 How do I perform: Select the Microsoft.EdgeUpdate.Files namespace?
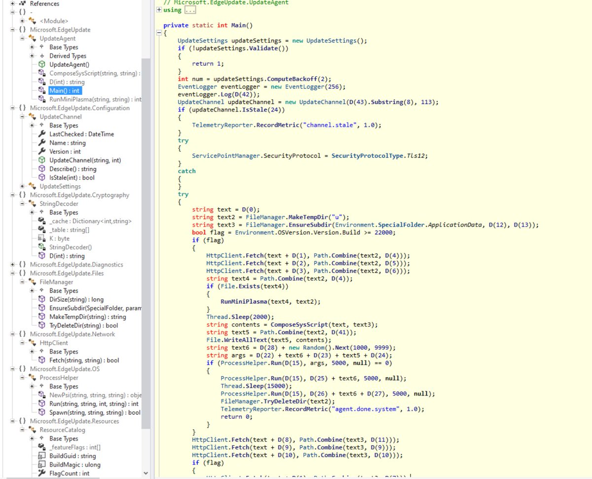67,273
